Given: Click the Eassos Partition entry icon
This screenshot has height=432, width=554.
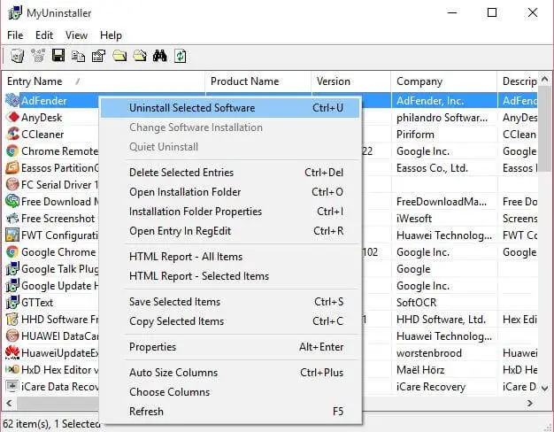Looking at the screenshot, I should tap(12, 168).
